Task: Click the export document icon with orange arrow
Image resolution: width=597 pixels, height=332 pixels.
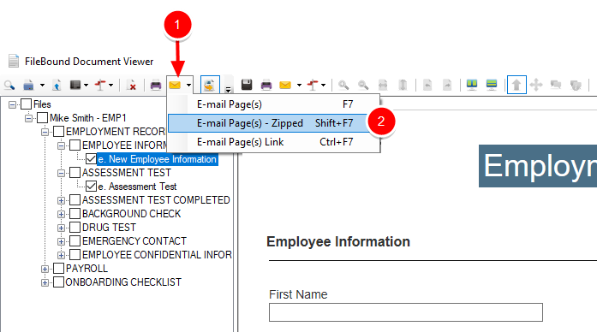Action: pyautogui.click(x=210, y=85)
